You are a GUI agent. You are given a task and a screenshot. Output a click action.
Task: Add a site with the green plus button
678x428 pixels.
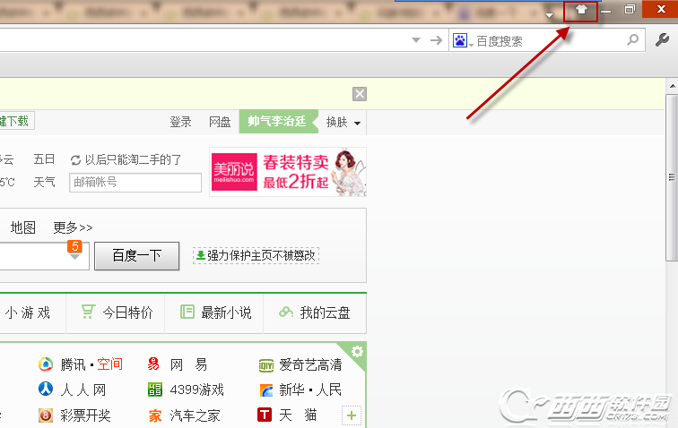point(352,415)
